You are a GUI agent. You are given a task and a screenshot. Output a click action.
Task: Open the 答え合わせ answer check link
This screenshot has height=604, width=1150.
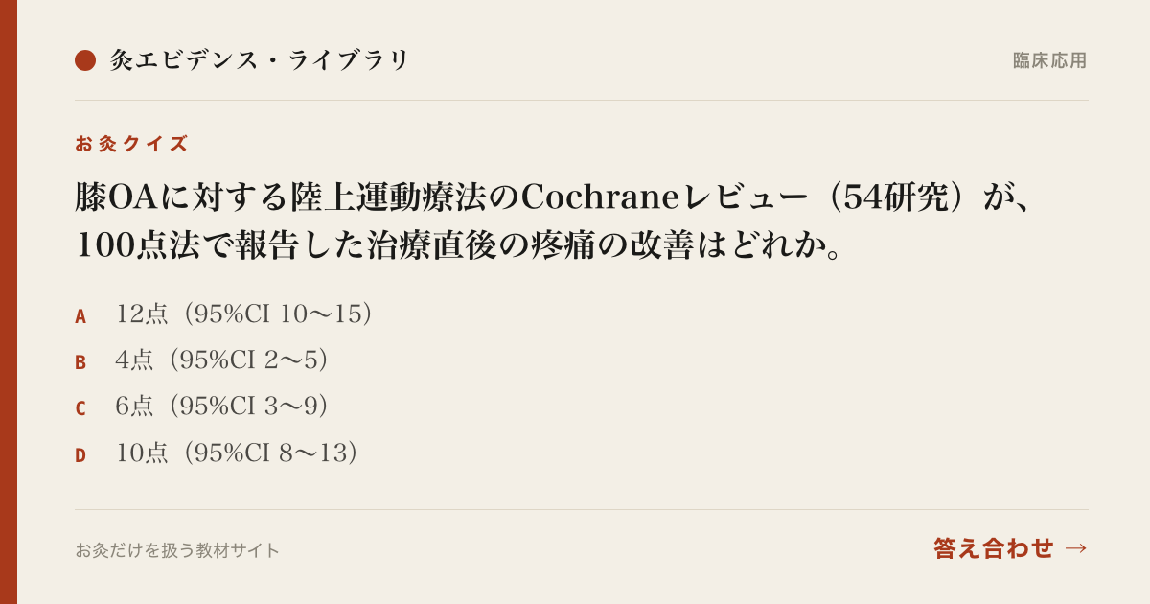click(x=993, y=548)
